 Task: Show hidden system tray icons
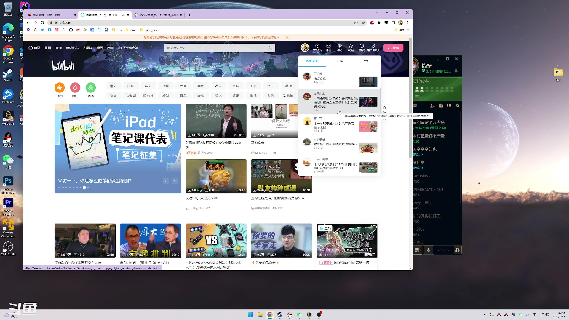(485, 315)
